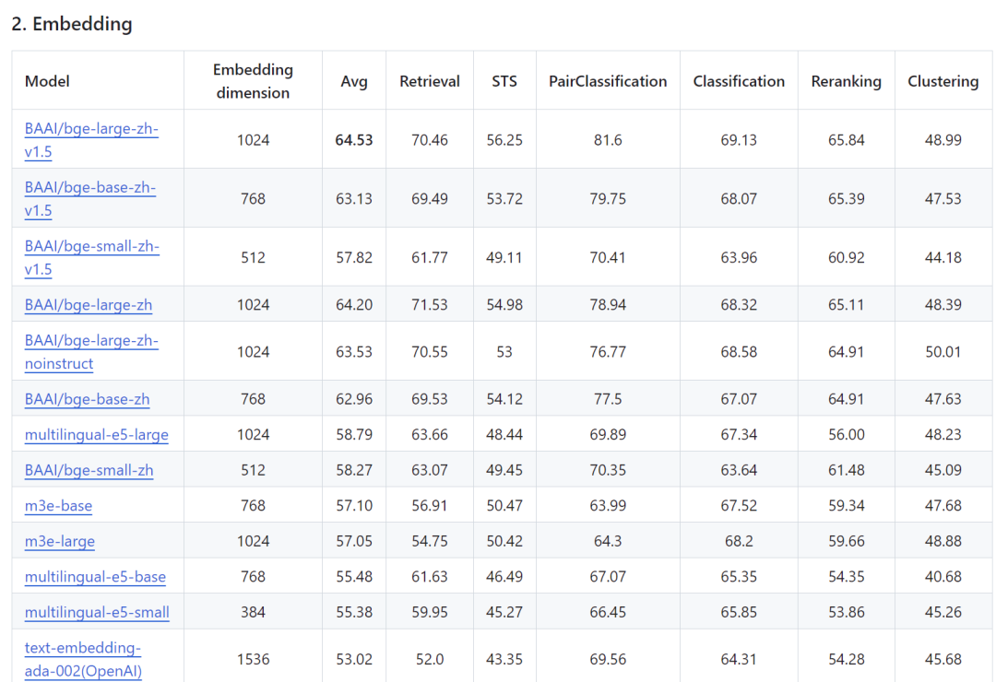This screenshot has width=996, height=682.
Task: Open the BAAI/bge-small-zh-v1.5 model link
Action: [91, 257]
